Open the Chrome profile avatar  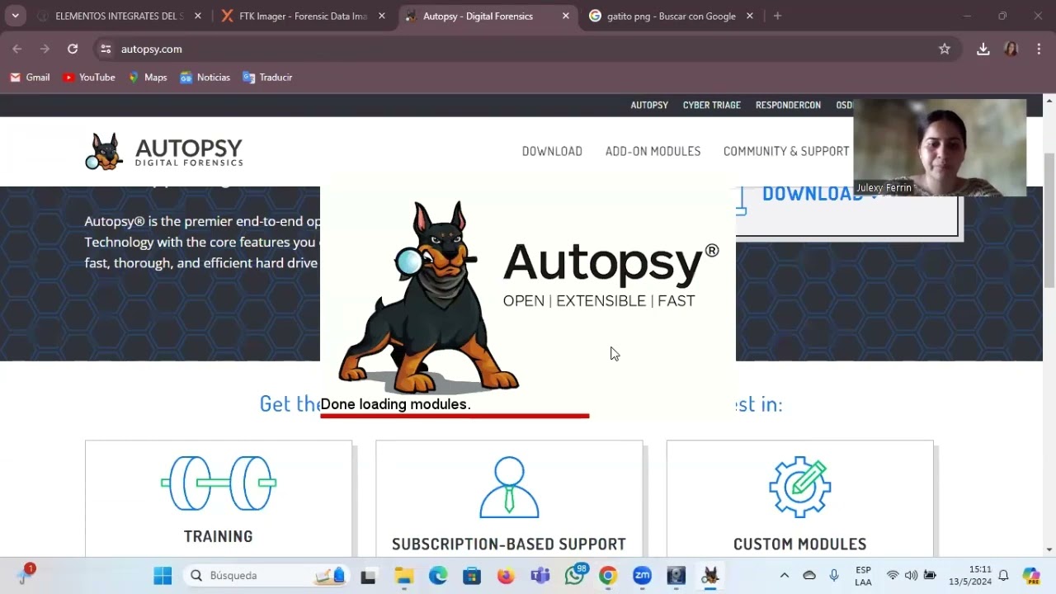[x=1011, y=49]
